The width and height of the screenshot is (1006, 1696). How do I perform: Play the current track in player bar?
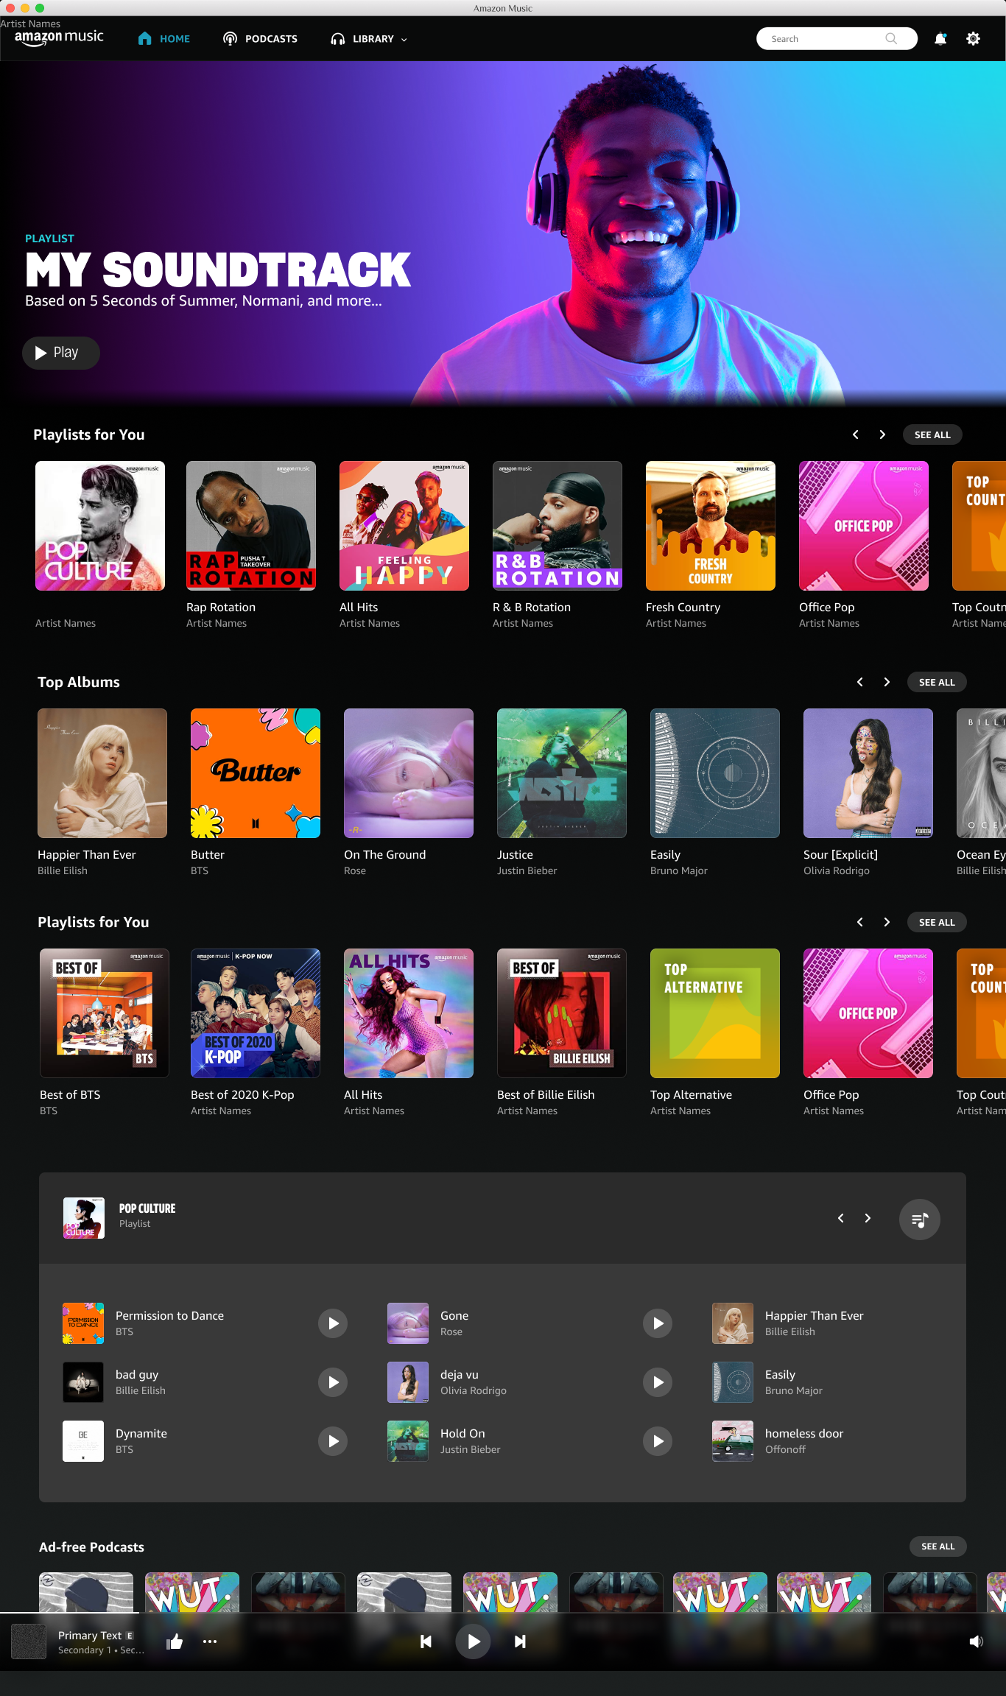(473, 1642)
